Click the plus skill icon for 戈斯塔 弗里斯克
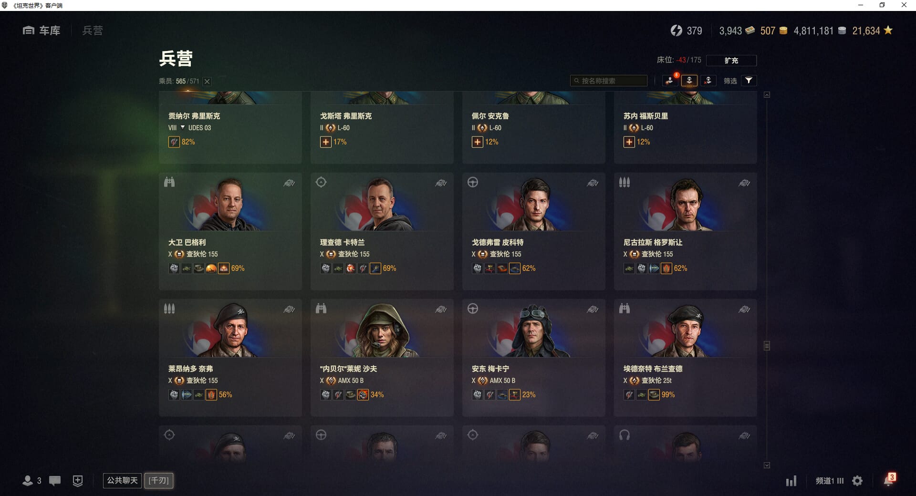Screen dimensions: 916x496 click(325, 142)
